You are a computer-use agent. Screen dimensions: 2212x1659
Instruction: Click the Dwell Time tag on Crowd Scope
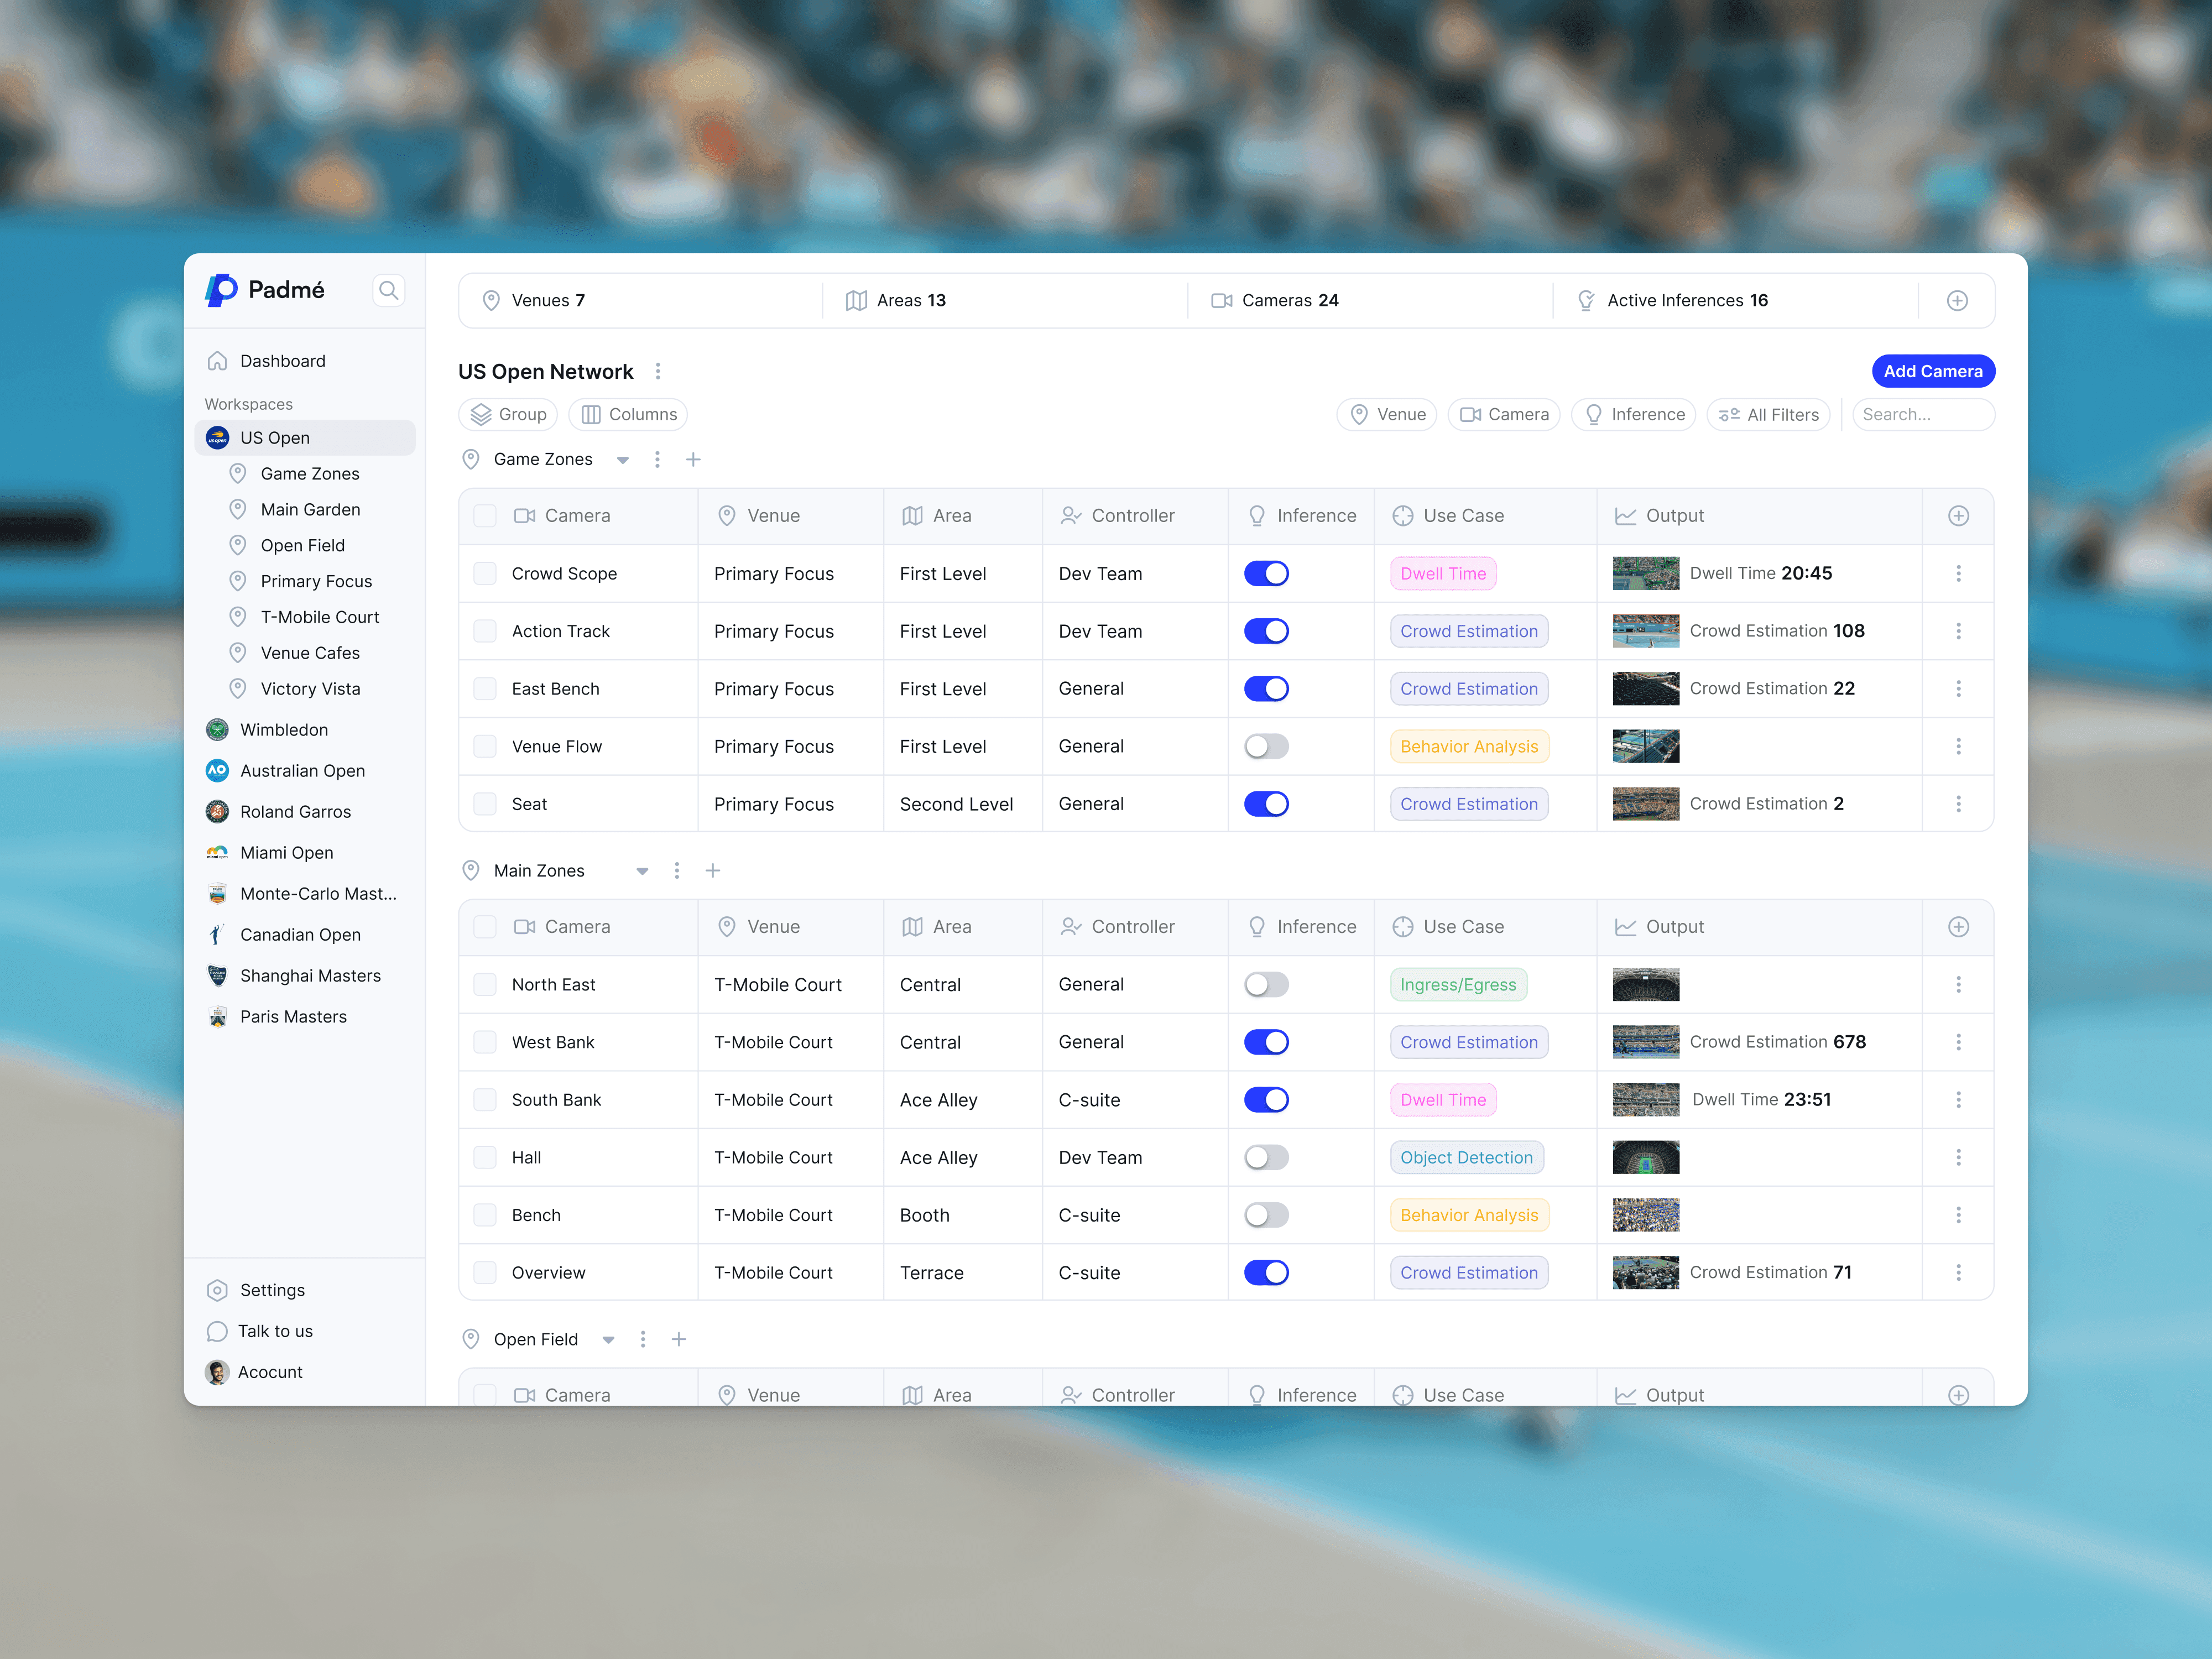[1443, 574]
